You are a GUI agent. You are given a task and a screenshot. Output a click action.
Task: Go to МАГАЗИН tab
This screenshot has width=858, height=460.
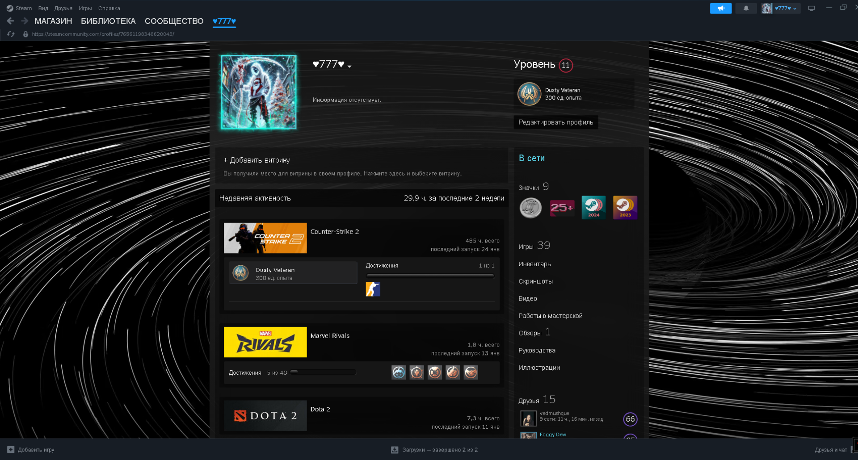(x=53, y=21)
